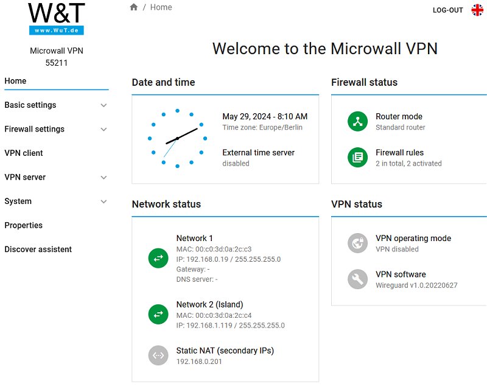This screenshot has width=487, height=392.
Task: Click the Static NAT grey icon
Action: 158,355
